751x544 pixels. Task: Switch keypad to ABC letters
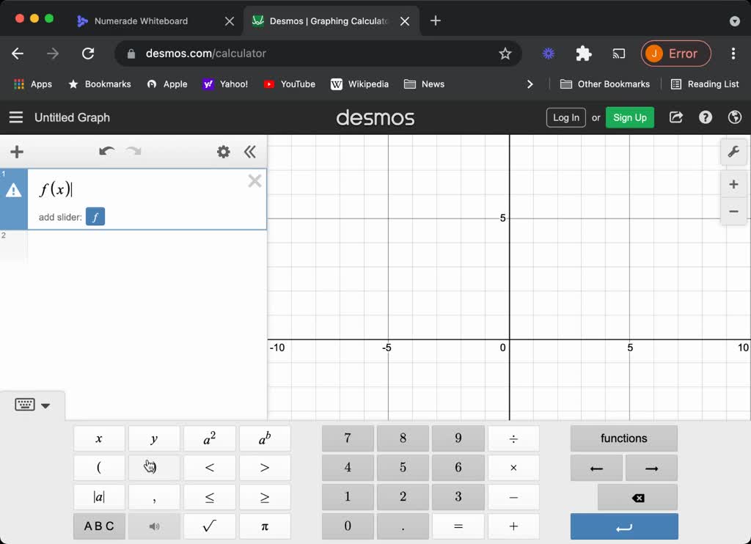(x=99, y=526)
